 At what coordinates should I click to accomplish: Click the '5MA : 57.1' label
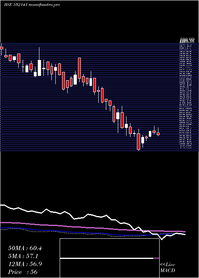[x=23, y=256]
